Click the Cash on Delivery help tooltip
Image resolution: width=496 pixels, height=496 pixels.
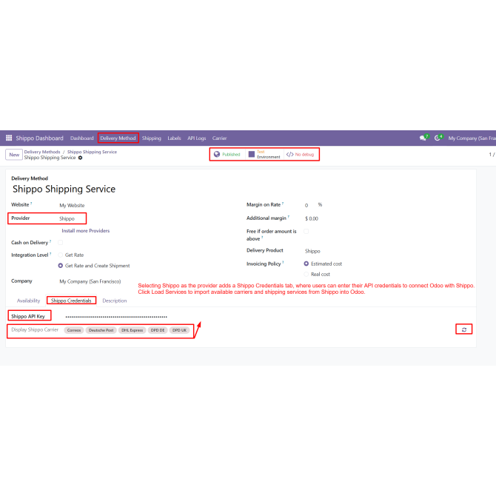(x=50, y=241)
